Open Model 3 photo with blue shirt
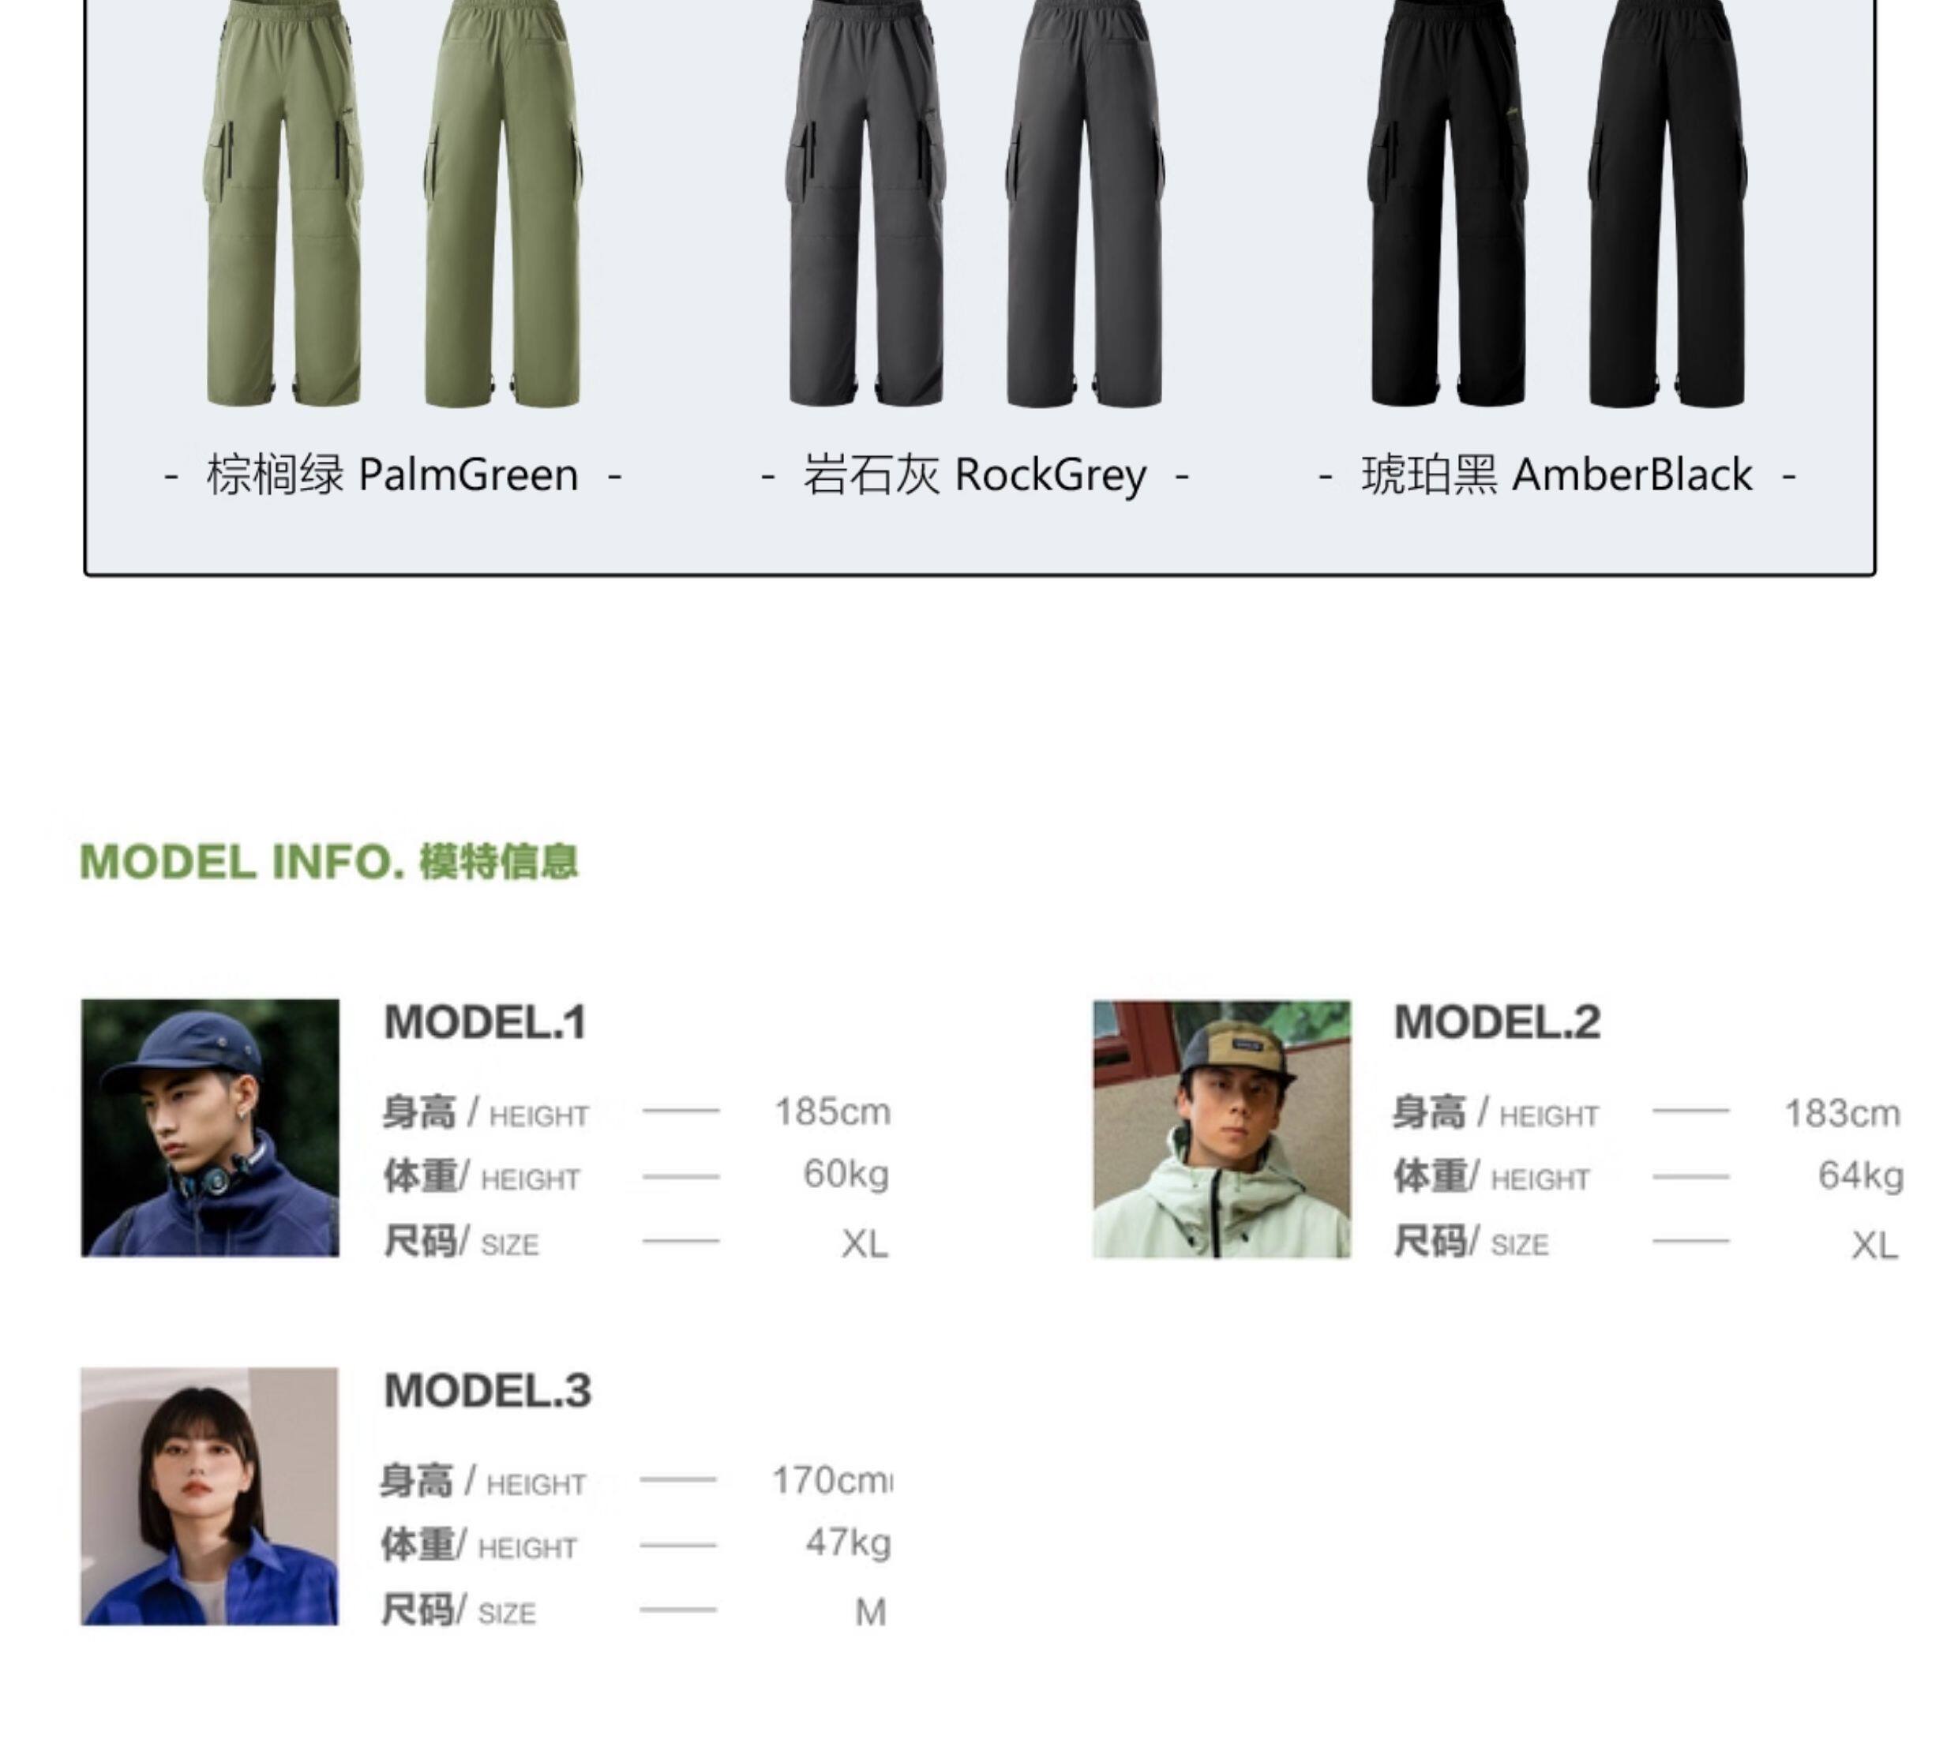Screen dimensions: 1958x1743 [x=210, y=1496]
